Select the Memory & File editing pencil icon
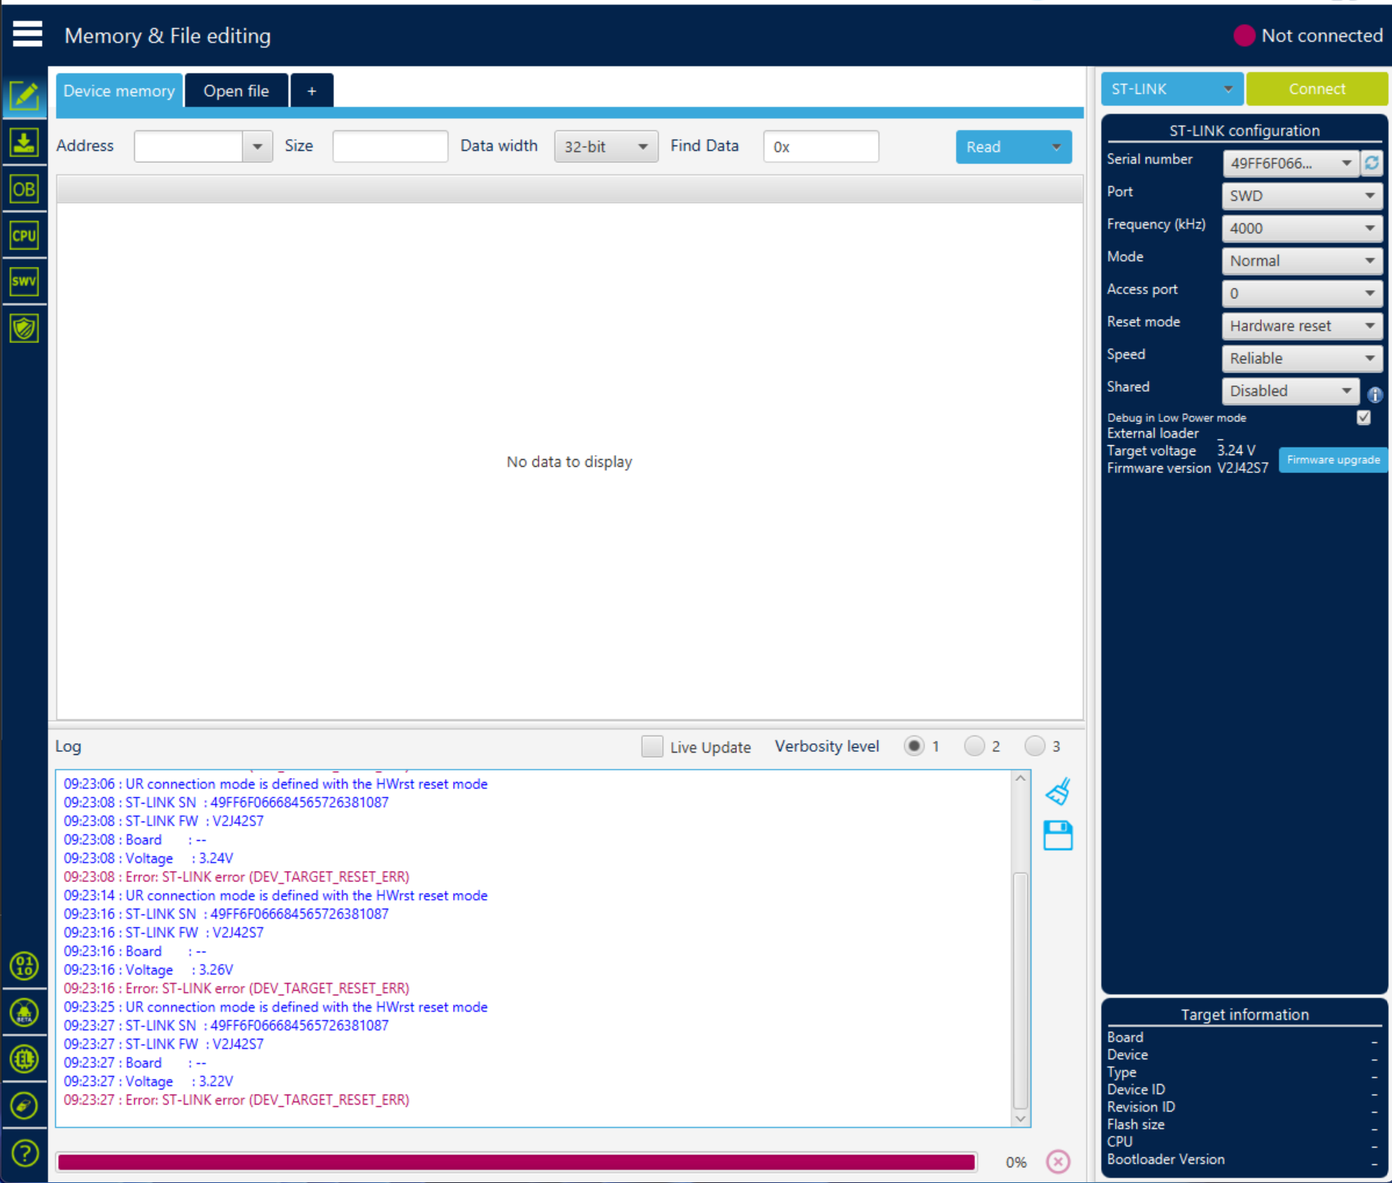Viewport: 1392px width, 1183px height. pos(24,96)
